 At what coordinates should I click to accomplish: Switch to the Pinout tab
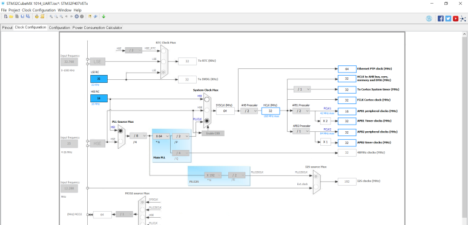pos(7,28)
